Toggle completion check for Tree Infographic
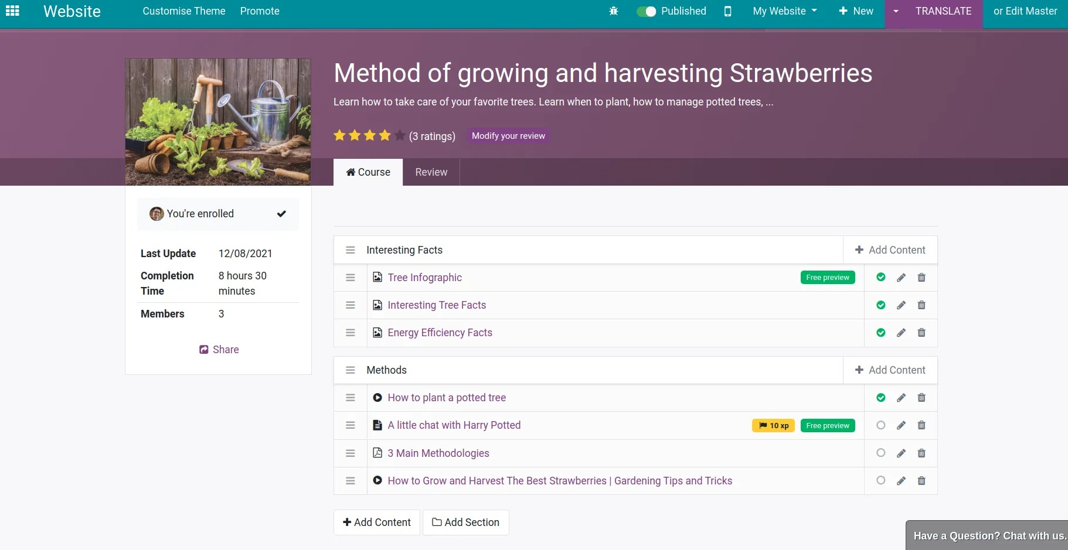1068x550 pixels. pos(880,278)
